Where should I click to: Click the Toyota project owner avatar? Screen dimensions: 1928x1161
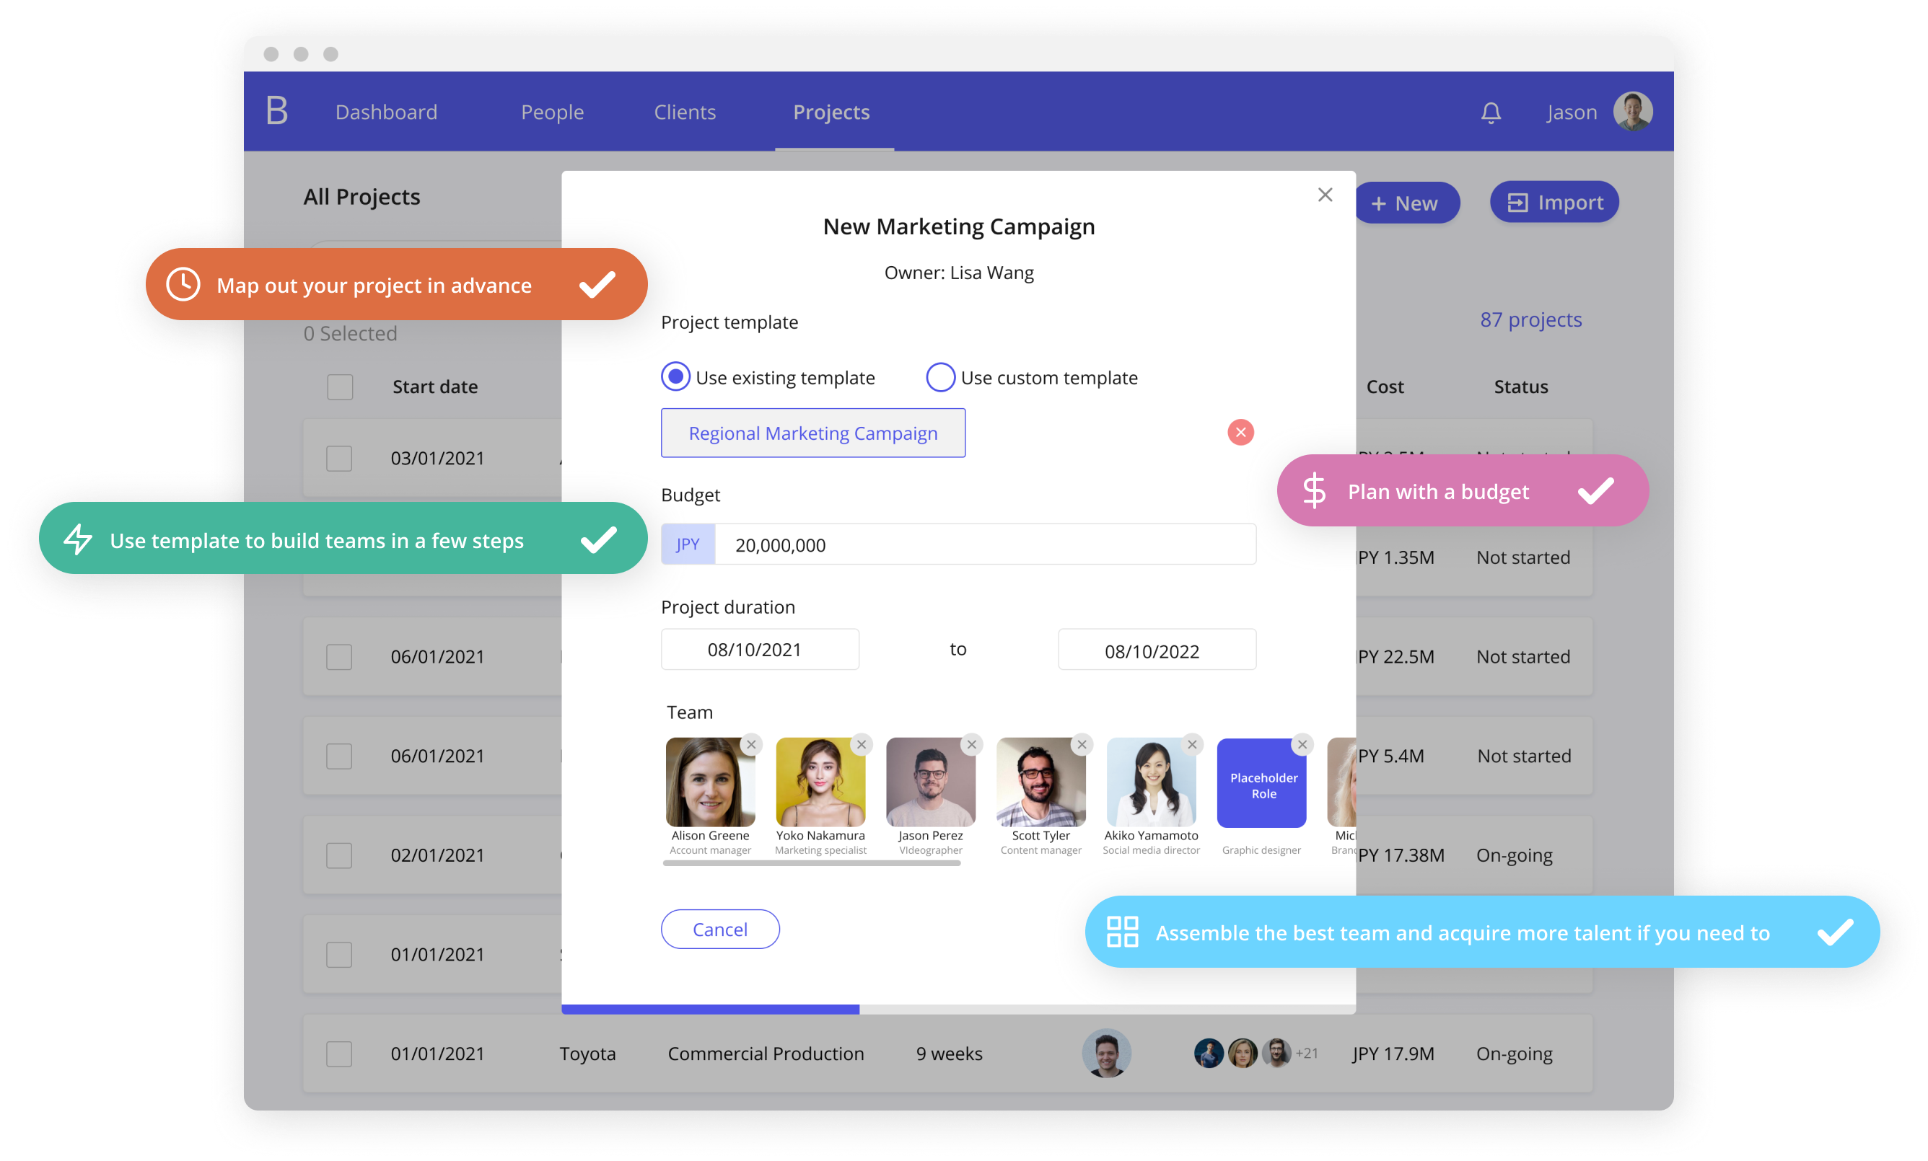(x=1106, y=1053)
